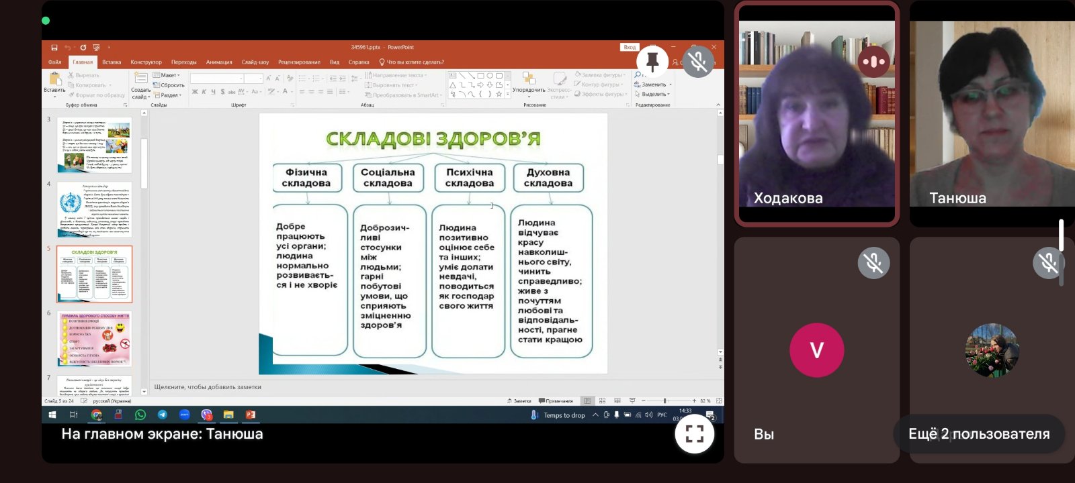The image size is (1075, 483).
Task: Click the Вход sign-in button
Action: point(630,47)
